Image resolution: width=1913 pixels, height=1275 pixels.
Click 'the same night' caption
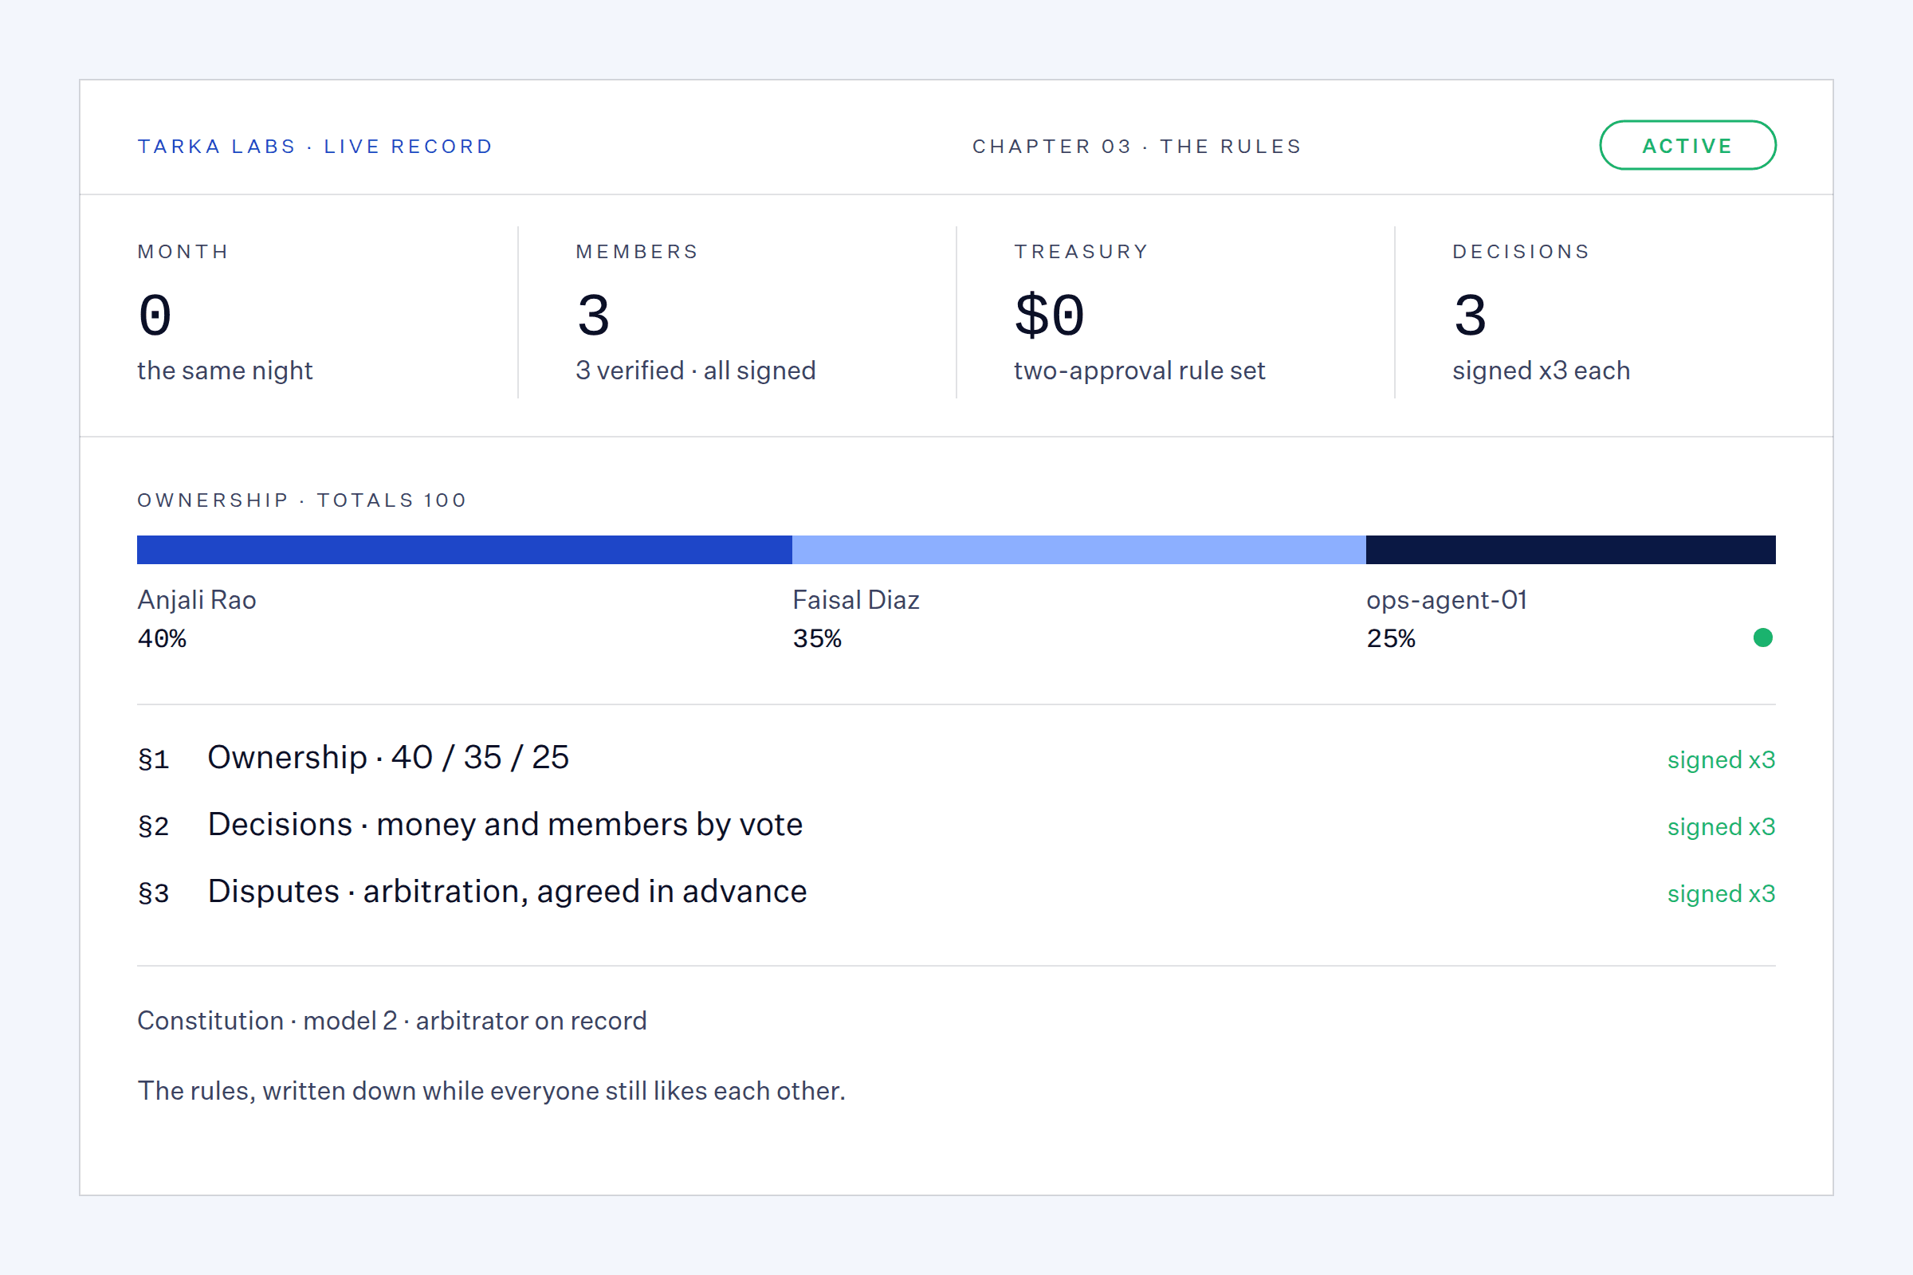[x=225, y=371]
